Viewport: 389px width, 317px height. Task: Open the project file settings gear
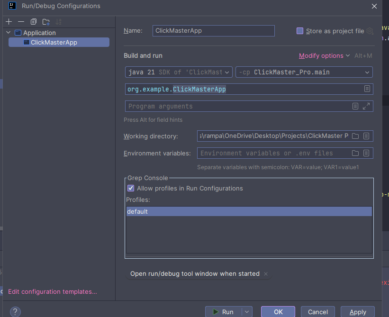(x=370, y=31)
